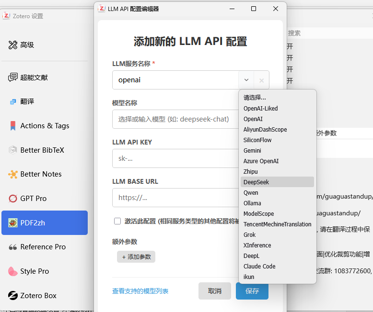Select the highlighted DeepSeek option

277,182
